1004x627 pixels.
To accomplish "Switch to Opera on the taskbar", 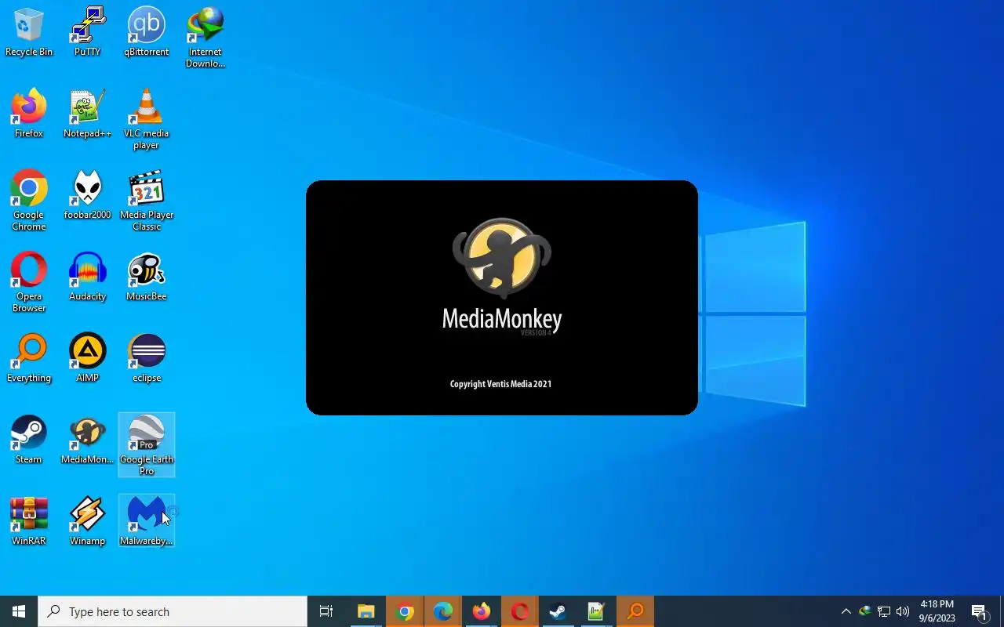I will click(520, 611).
